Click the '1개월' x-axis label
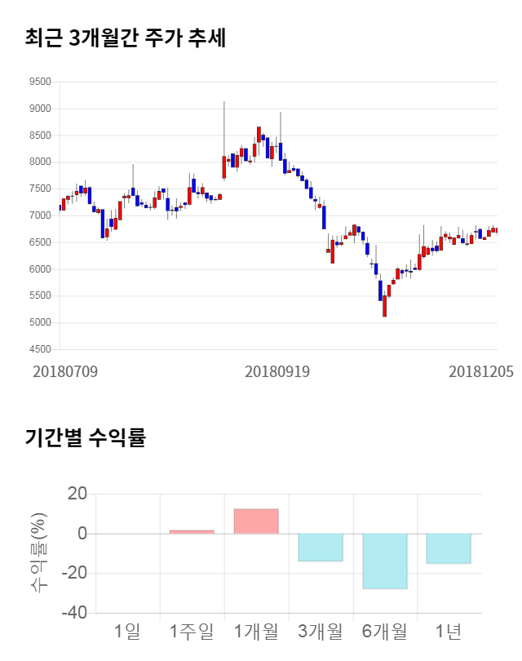 256,631
